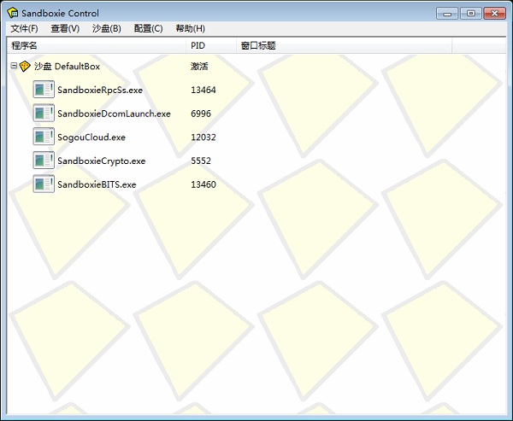
Task: Click the 激活 status of DefaultBox
Action: coord(199,67)
